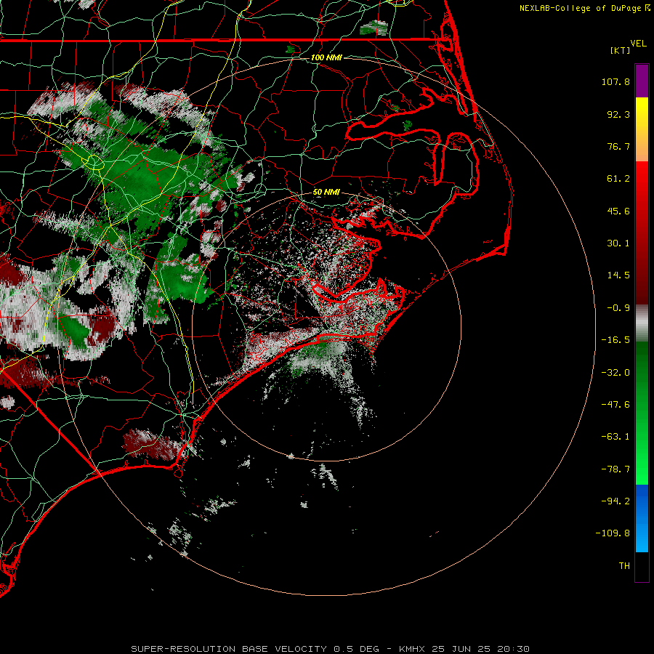
Task: Click the 107.8 legend value
Action: coord(615,81)
